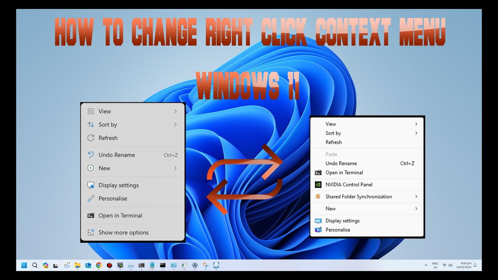This screenshot has width=498, height=280.
Task: Click the Personalise brush icon in the modern menu
Action: coord(91,198)
